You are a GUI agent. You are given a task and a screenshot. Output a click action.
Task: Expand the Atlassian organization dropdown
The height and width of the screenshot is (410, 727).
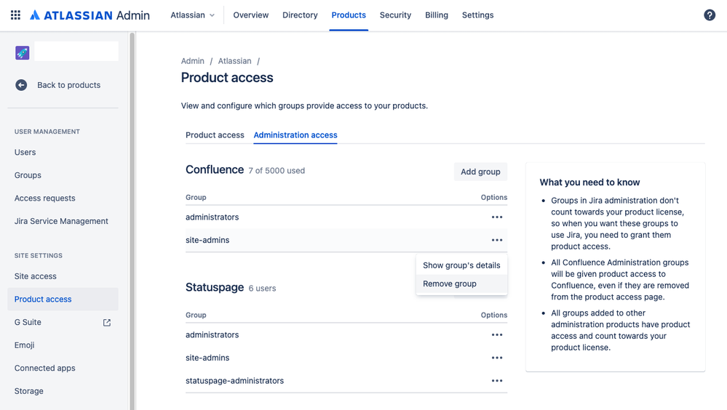pos(193,15)
